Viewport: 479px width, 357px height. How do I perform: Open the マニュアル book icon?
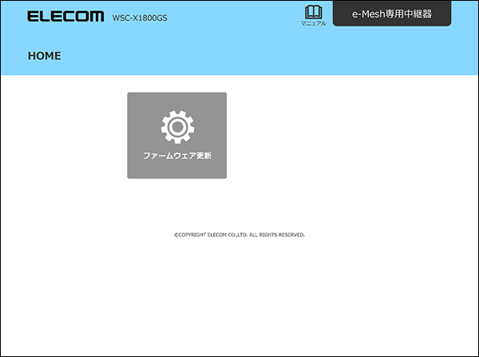pos(314,16)
